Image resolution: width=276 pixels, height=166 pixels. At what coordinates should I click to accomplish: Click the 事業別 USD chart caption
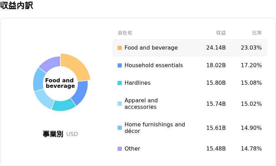click(60, 134)
